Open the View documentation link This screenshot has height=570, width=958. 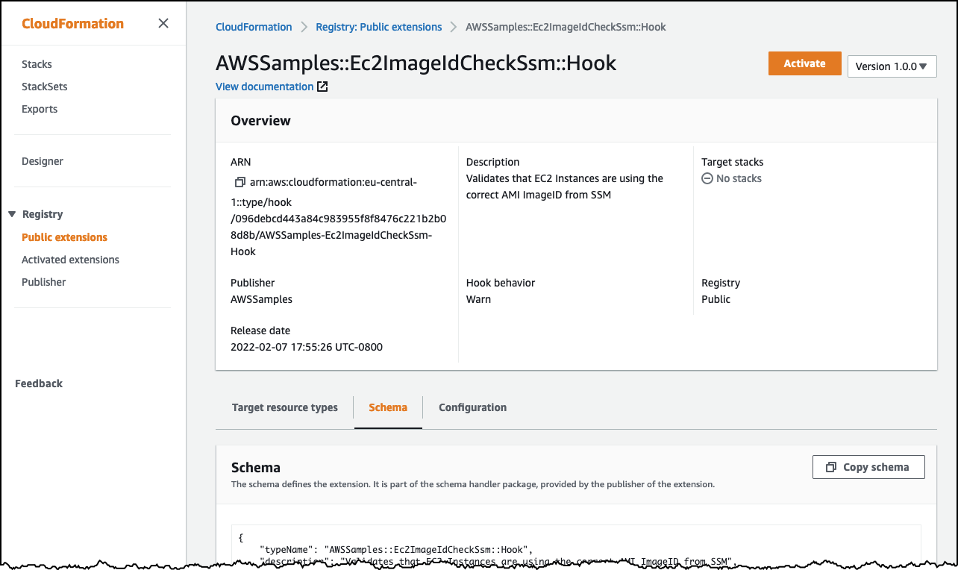(265, 87)
